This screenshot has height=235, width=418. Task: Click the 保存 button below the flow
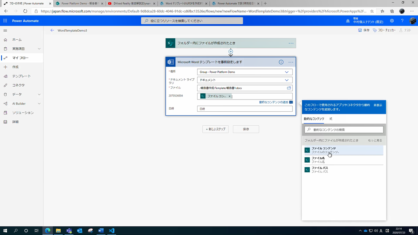[246, 129]
